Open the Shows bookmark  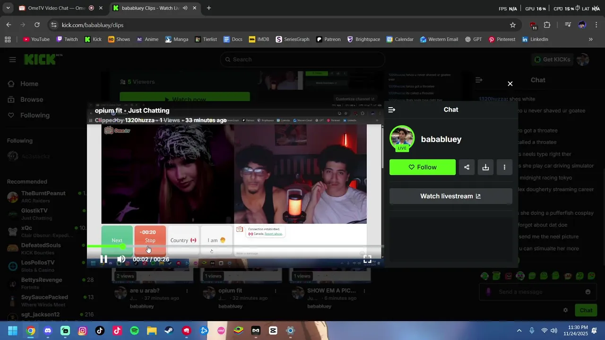pos(119,40)
